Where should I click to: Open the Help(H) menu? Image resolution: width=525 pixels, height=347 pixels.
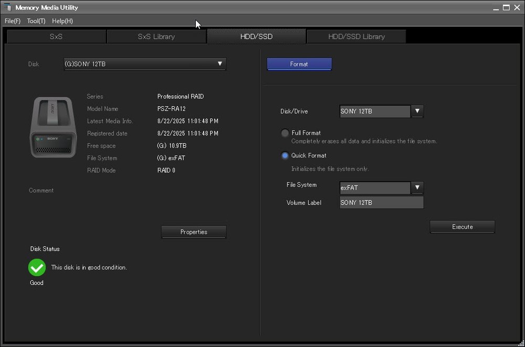(x=62, y=21)
